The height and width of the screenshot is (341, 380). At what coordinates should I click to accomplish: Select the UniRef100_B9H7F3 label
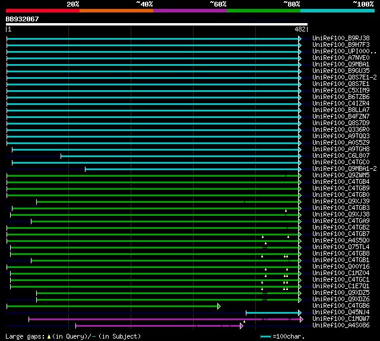click(x=341, y=44)
